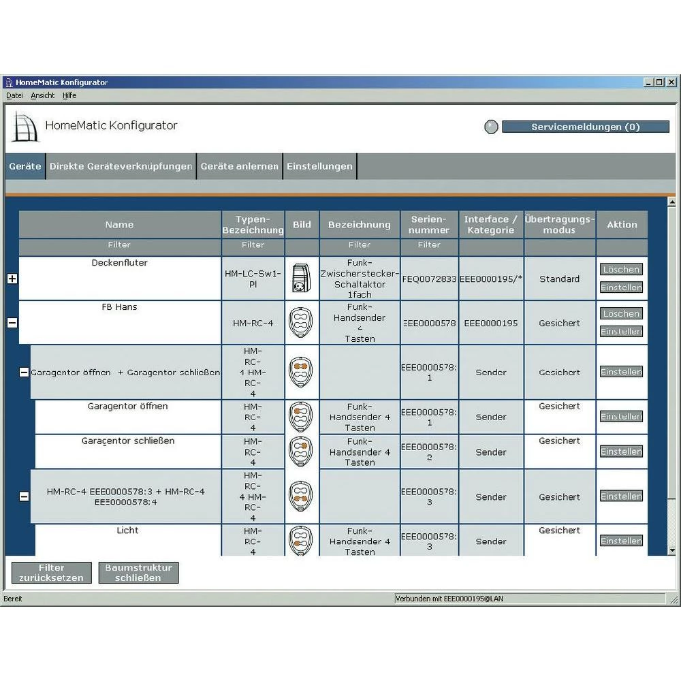Click the FB Hans remote control image
This screenshot has width=681, height=681.
tap(300, 323)
